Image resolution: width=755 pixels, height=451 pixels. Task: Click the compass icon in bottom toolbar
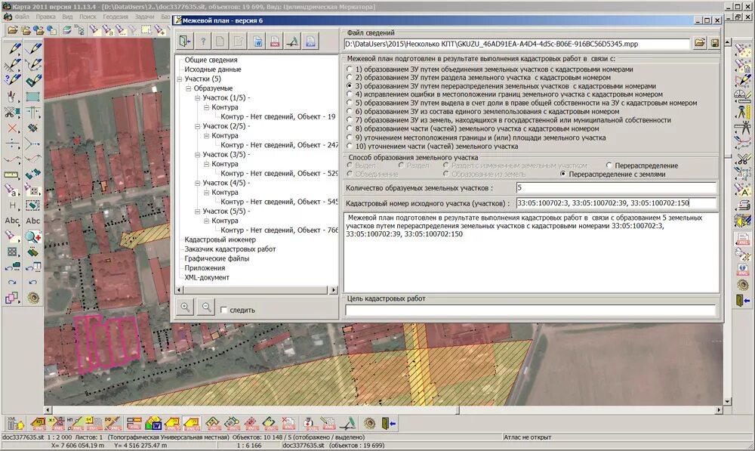pos(347,424)
